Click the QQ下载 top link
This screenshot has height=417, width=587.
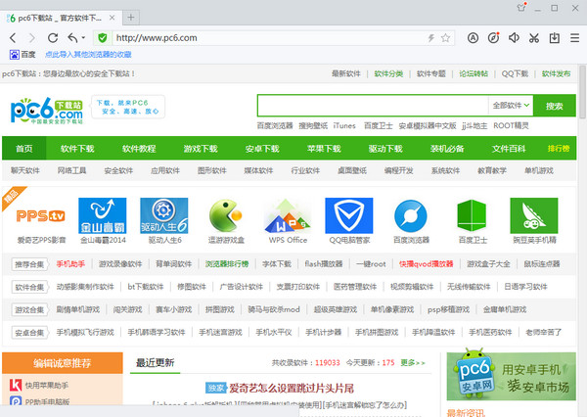click(x=515, y=73)
